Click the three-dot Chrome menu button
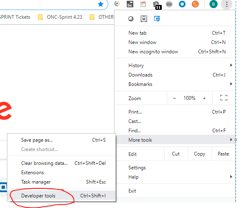This screenshot has height=208, width=247. click(x=227, y=4)
